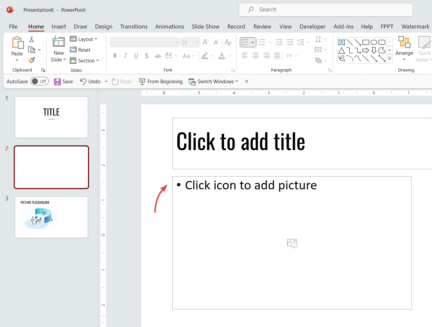The height and width of the screenshot is (327, 432).
Task: Toggle text shadow formatting
Action: pos(147,55)
